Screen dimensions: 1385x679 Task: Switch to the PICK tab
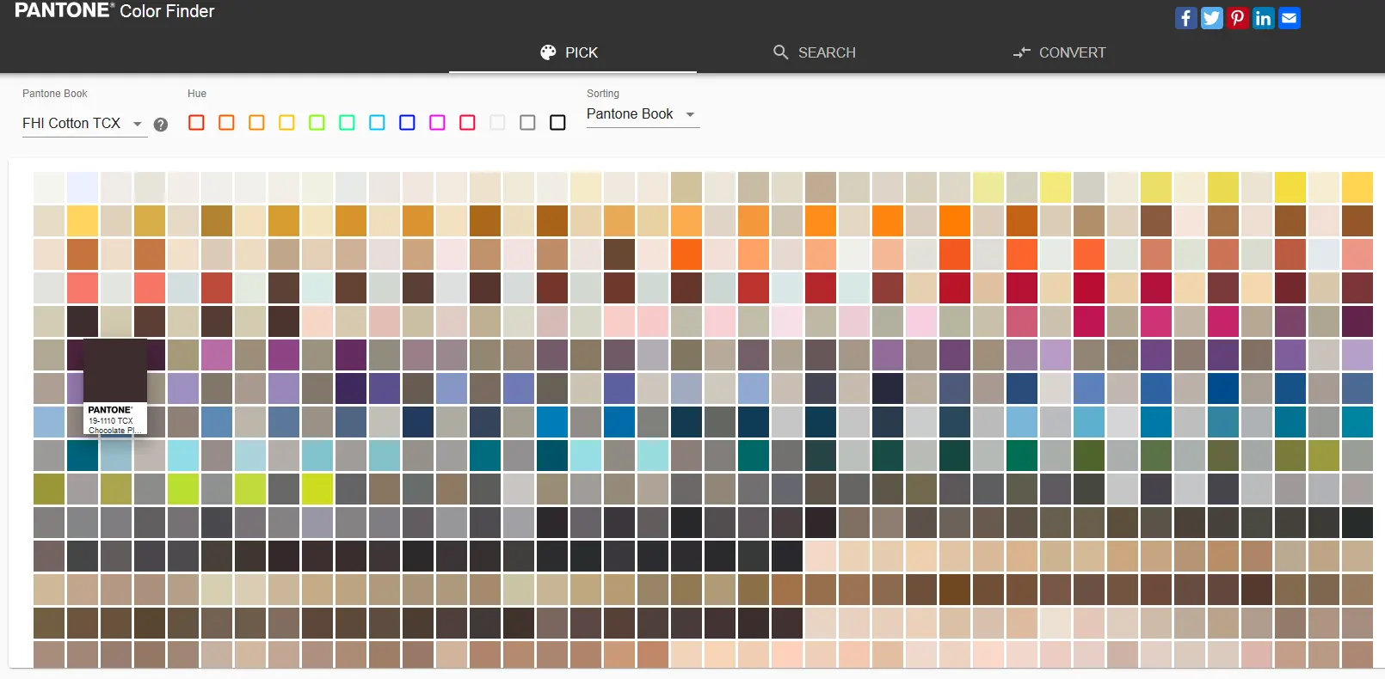click(572, 52)
